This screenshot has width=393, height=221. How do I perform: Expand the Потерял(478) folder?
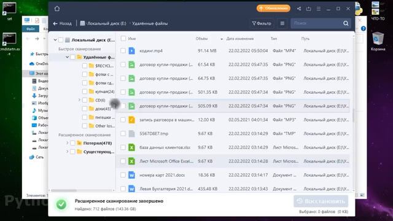[67, 143]
